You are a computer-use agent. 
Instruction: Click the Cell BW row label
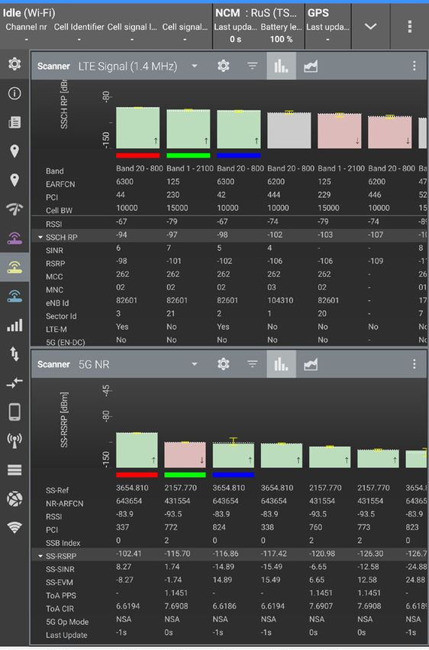(59, 210)
